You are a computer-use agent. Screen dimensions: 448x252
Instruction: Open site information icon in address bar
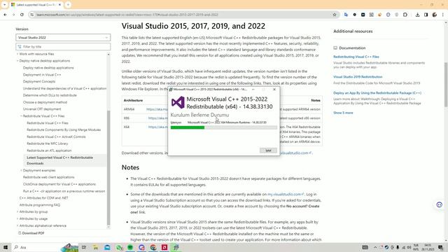tap(32, 15)
